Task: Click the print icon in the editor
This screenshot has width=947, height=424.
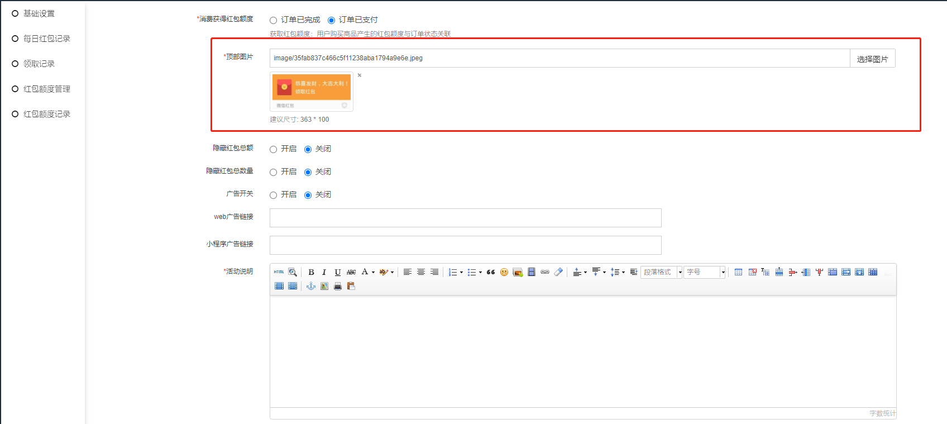Action: tap(338, 286)
